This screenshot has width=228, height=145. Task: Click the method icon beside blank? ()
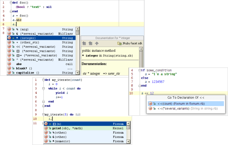click(x=9, y=68)
